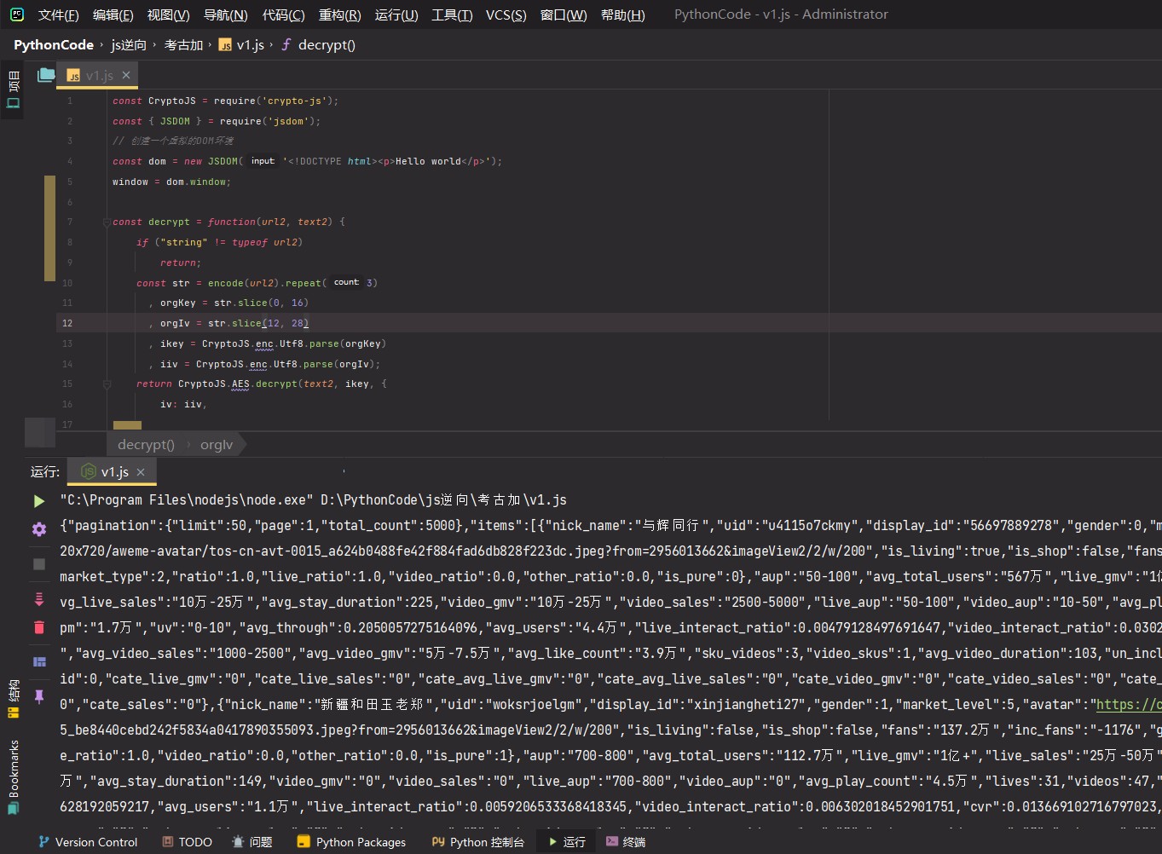
Task: Click the restore layout icon in Run panel
Action: (x=38, y=661)
